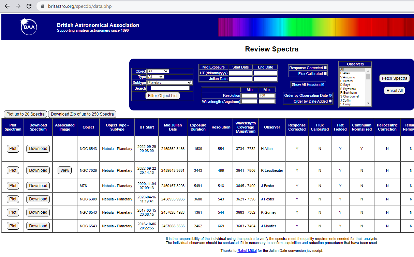Open the Type dropdown
The width and height of the screenshot is (414, 257).
pos(156,77)
